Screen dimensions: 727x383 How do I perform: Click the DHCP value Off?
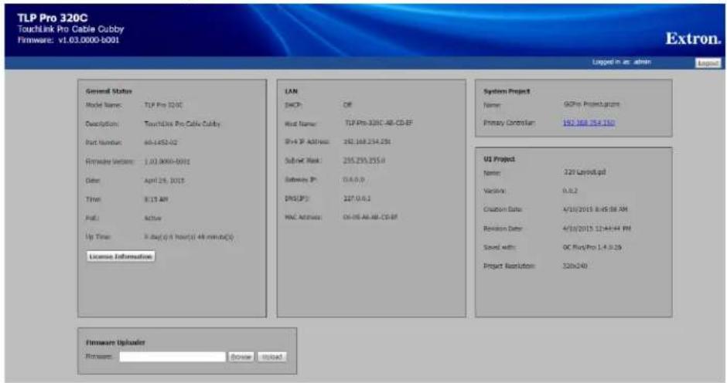[347, 105]
